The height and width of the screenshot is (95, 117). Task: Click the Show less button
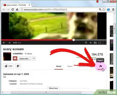click(53, 88)
